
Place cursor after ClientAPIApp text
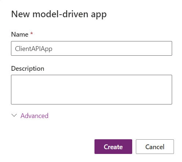[x=53, y=49]
